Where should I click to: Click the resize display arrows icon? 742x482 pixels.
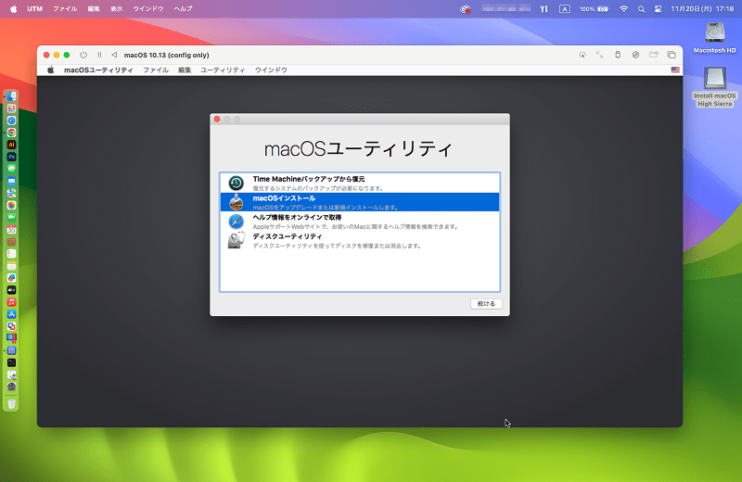point(599,55)
